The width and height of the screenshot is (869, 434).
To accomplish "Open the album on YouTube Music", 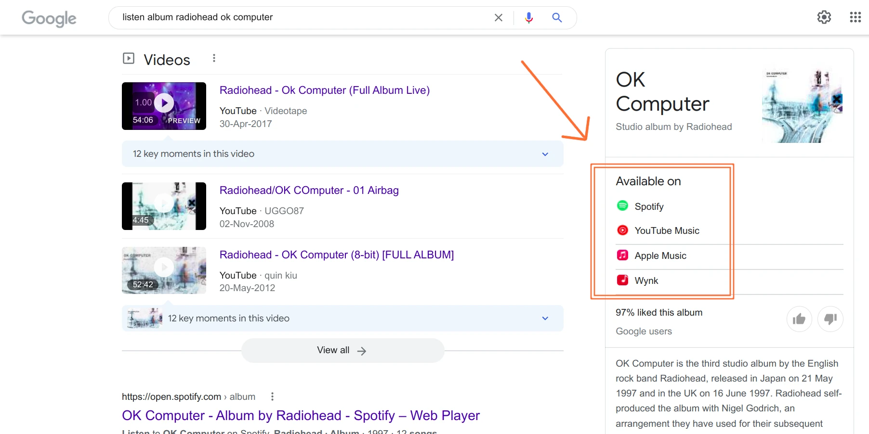I will coord(667,230).
